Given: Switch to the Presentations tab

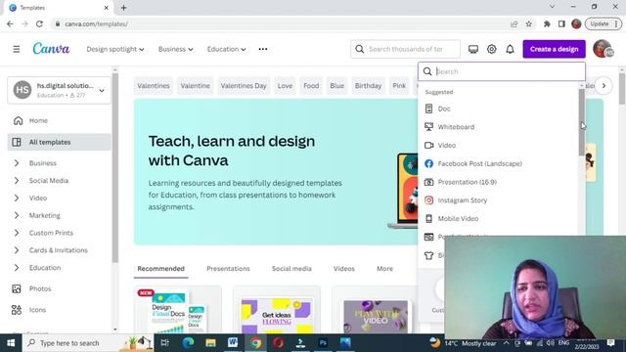Looking at the screenshot, I should (x=228, y=269).
